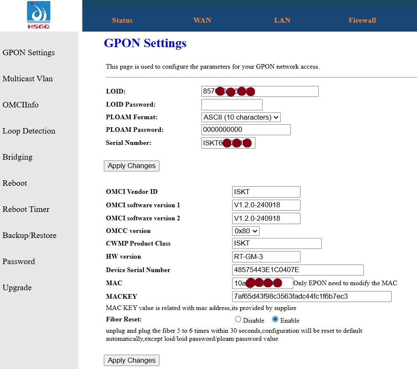
Task: Go to the Reboot Timer page
Action: [x=26, y=209]
